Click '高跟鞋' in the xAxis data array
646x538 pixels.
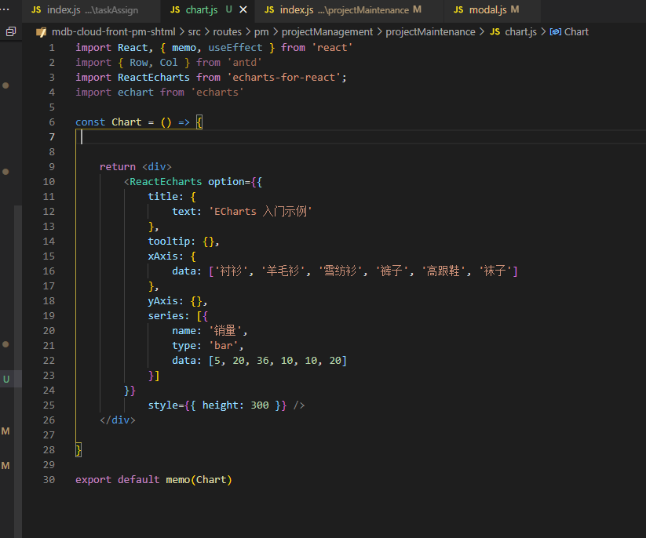click(x=443, y=271)
